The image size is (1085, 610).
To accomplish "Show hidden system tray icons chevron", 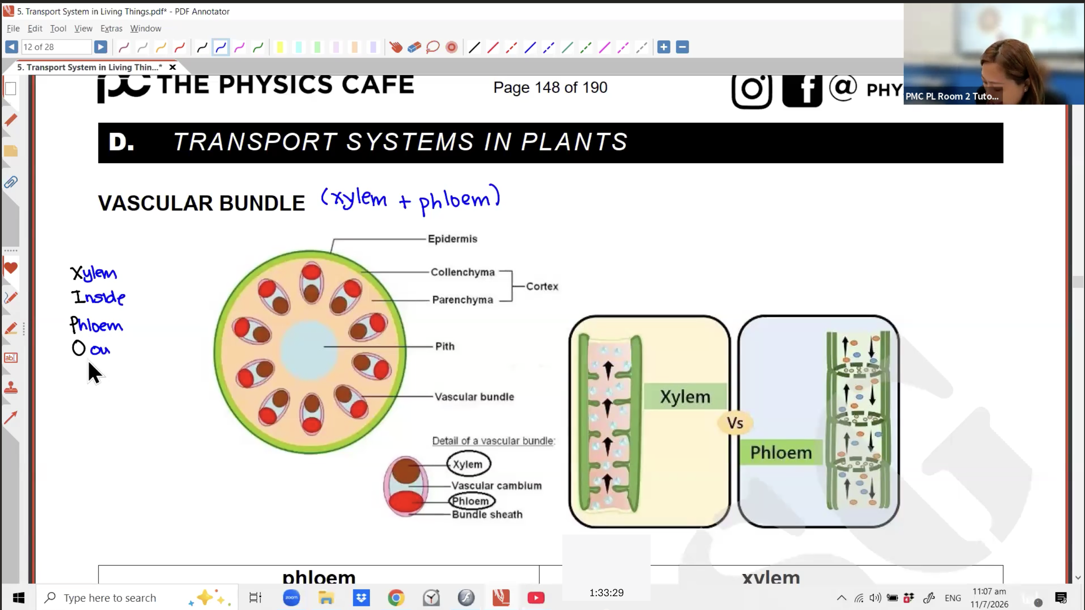I will tap(841, 598).
